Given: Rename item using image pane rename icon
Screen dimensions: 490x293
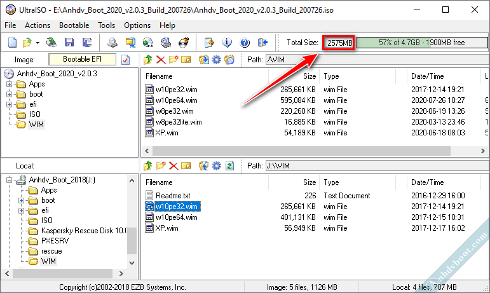Looking at the screenshot, I should tap(186, 59).
